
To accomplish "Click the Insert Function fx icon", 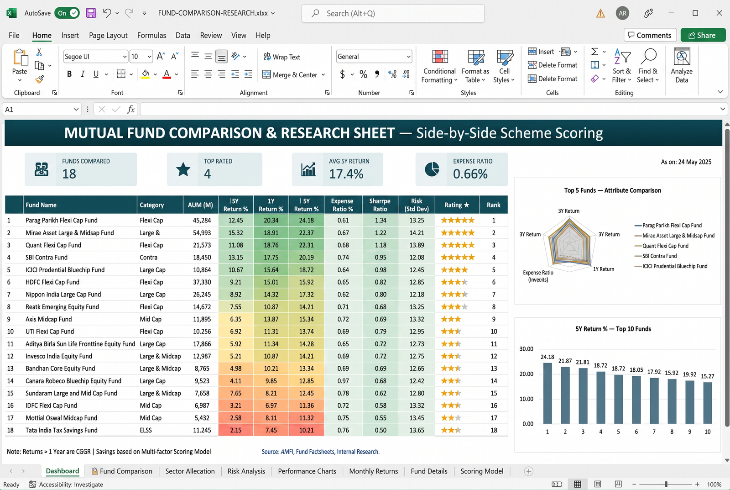I will pyautogui.click(x=131, y=109).
